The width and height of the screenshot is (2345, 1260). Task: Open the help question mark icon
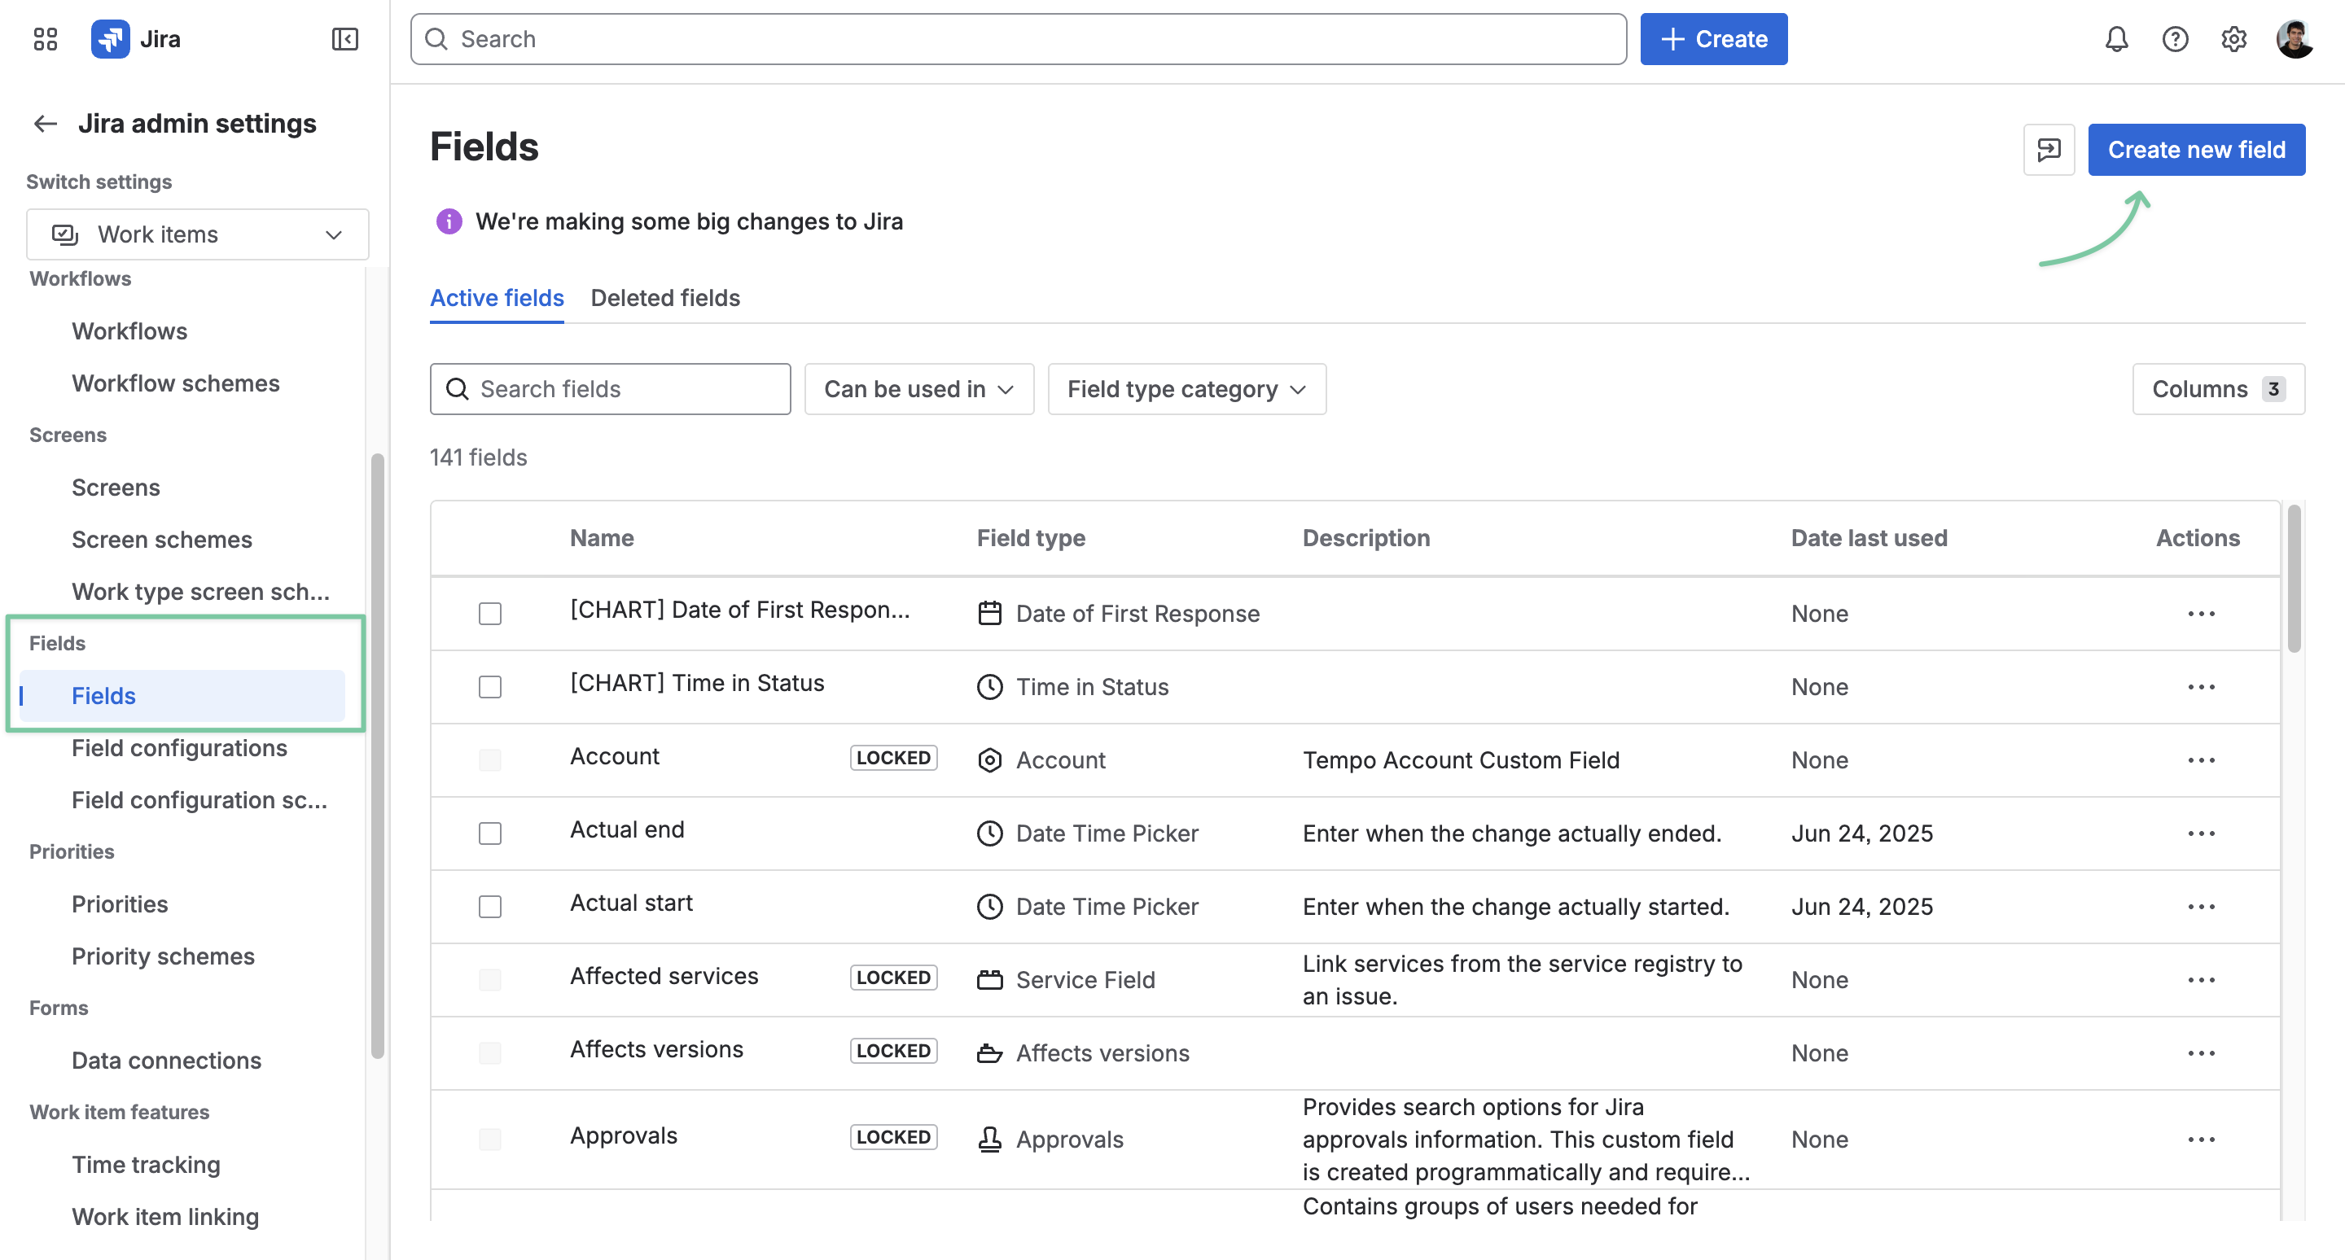pyautogui.click(x=2175, y=39)
